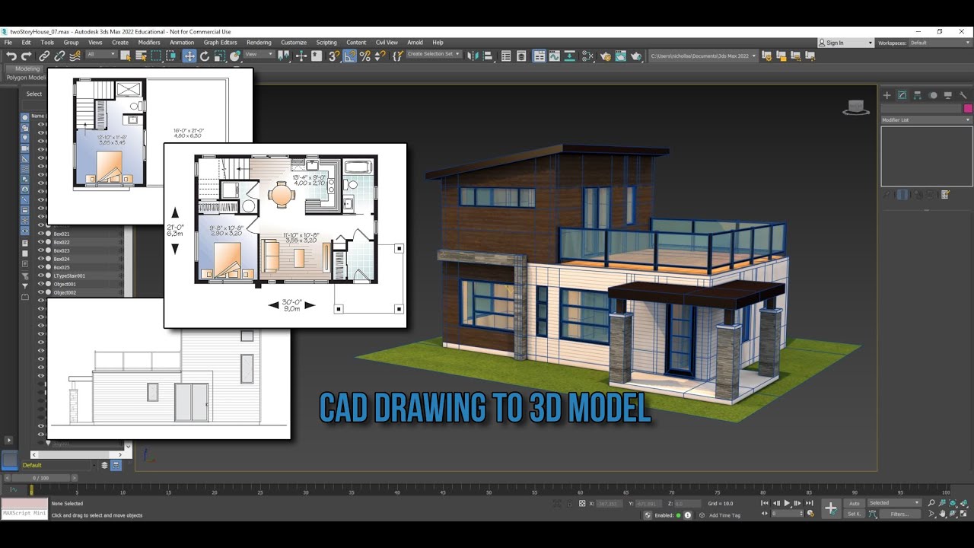The width and height of the screenshot is (974, 548).
Task: Toggle the Scene Explorer icon
Action: point(506,56)
